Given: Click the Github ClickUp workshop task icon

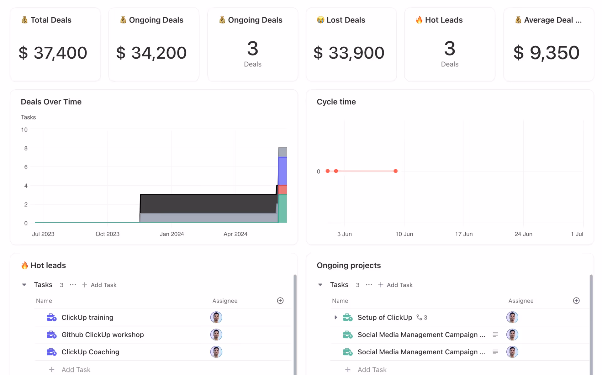Looking at the screenshot, I should [x=51, y=335].
